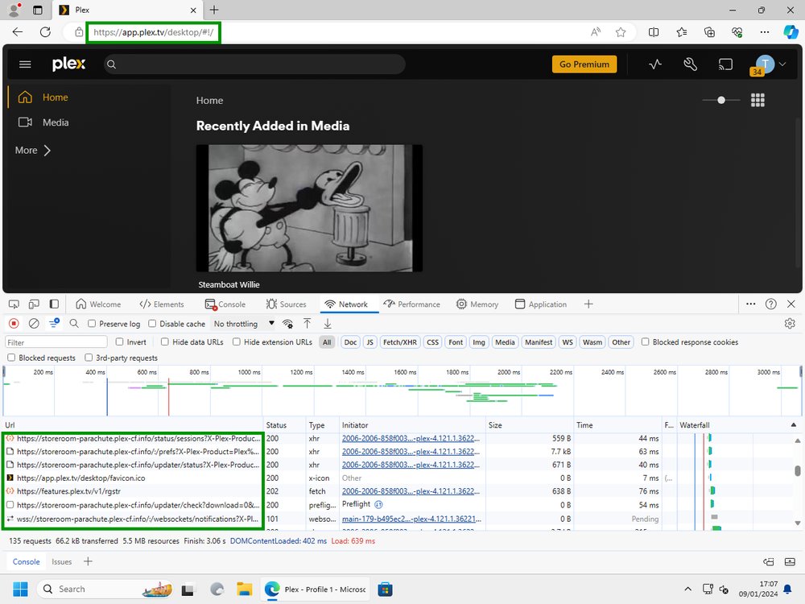Open DevTools more options ellipsis
Screen dimensions: 805x604
(750, 304)
